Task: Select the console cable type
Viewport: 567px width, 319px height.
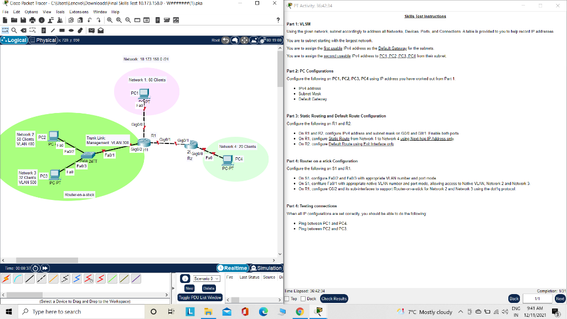Action: pos(18,279)
